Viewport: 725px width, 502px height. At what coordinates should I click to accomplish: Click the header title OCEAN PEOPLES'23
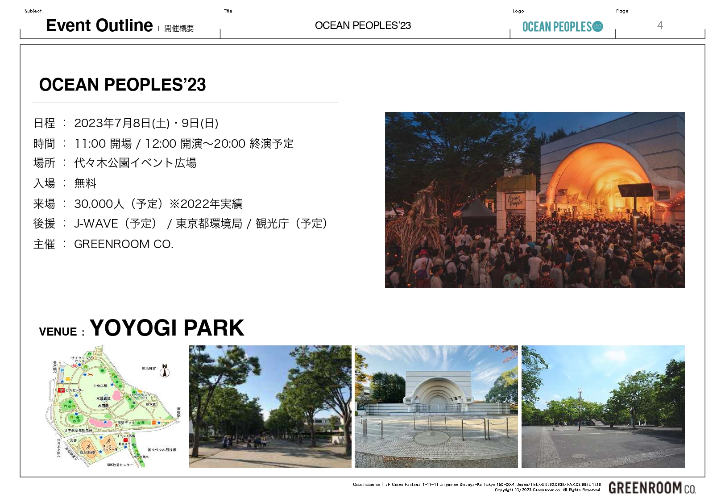363,25
